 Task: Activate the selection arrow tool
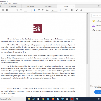[x=35, y=10]
